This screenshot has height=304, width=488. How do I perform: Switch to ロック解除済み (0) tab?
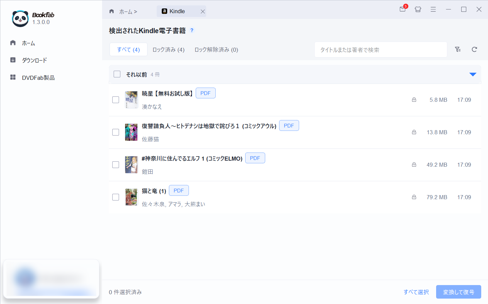(x=216, y=50)
